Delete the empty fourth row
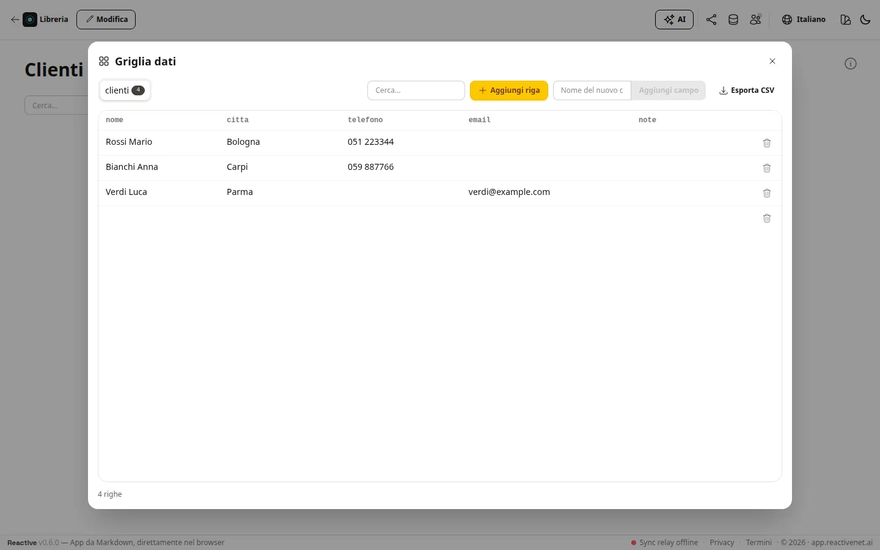880x550 pixels. pos(767,218)
